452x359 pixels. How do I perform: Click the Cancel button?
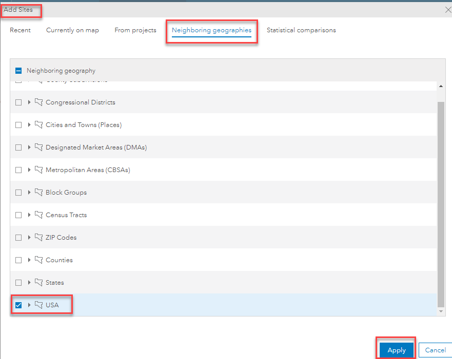click(x=436, y=350)
